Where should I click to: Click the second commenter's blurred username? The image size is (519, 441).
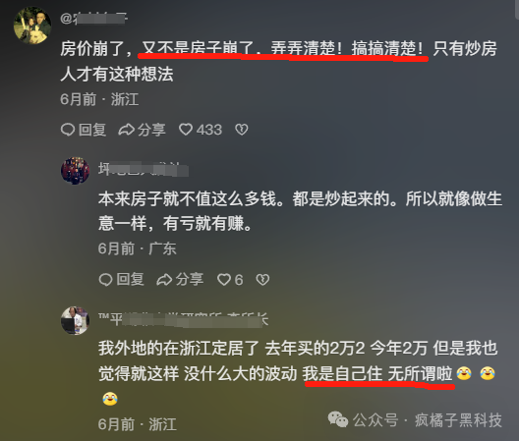point(144,169)
